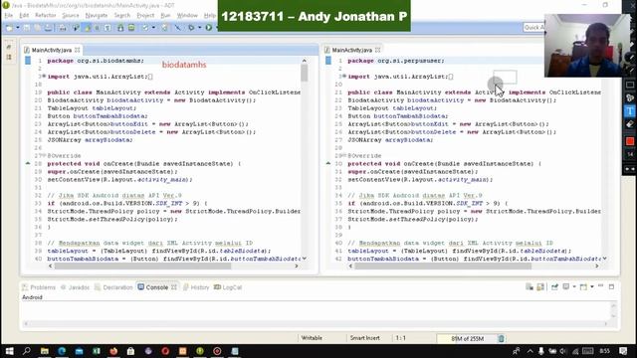Click left editor horizontal scrollbar
The image size is (637, 358).
coord(142,266)
